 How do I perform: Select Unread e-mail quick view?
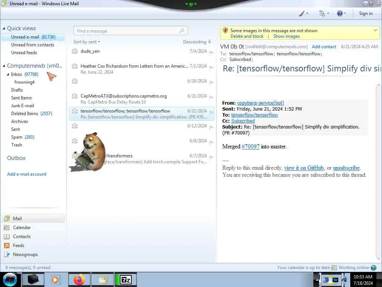pyautogui.click(x=33, y=37)
